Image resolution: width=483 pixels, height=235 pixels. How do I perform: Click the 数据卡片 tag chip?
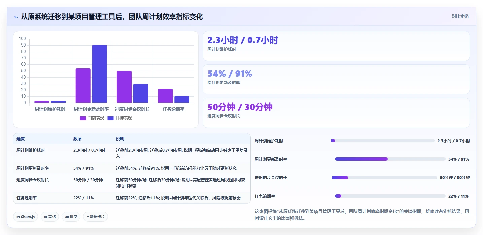point(96,217)
